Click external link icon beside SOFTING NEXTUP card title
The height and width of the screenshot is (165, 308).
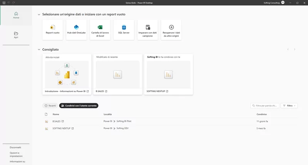[x=167, y=91]
